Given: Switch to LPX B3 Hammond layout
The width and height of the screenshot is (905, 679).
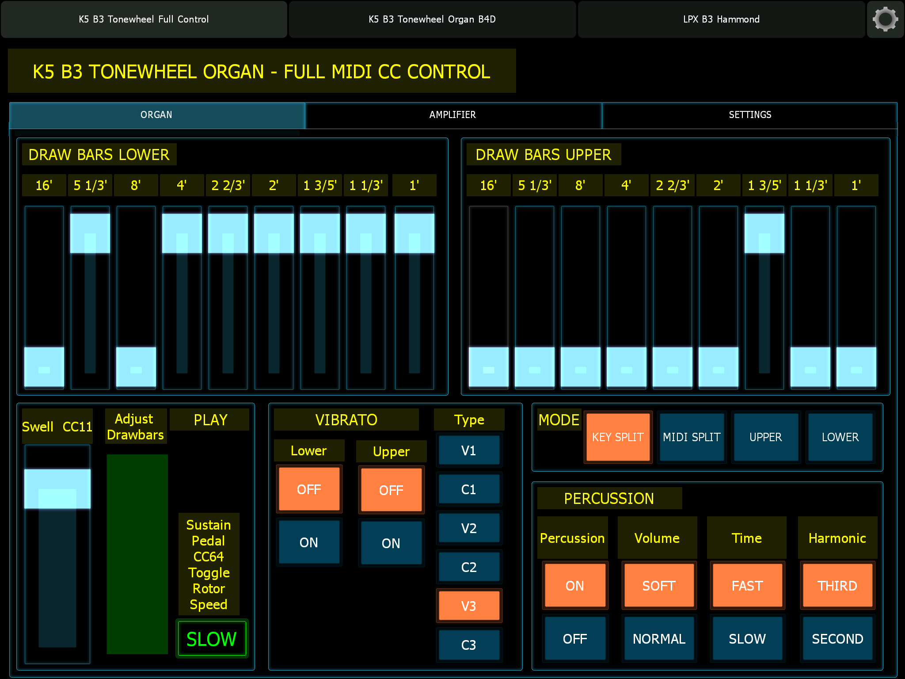Looking at the screenshot, I should coord(721,19).
